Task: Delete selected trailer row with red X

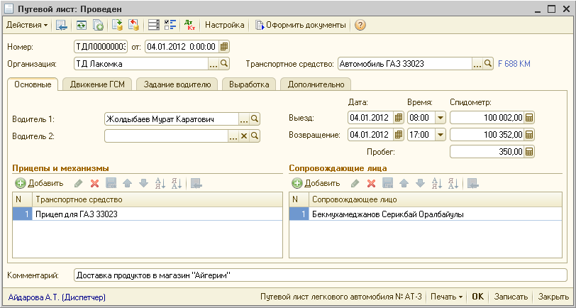Action: click(94, 183)
